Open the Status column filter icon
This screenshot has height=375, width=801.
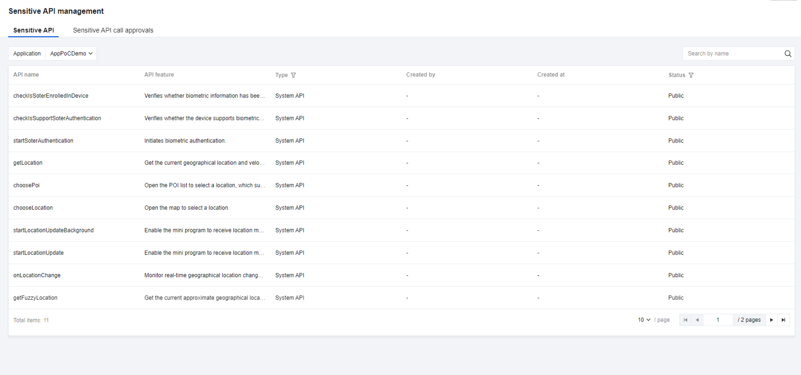691,75
